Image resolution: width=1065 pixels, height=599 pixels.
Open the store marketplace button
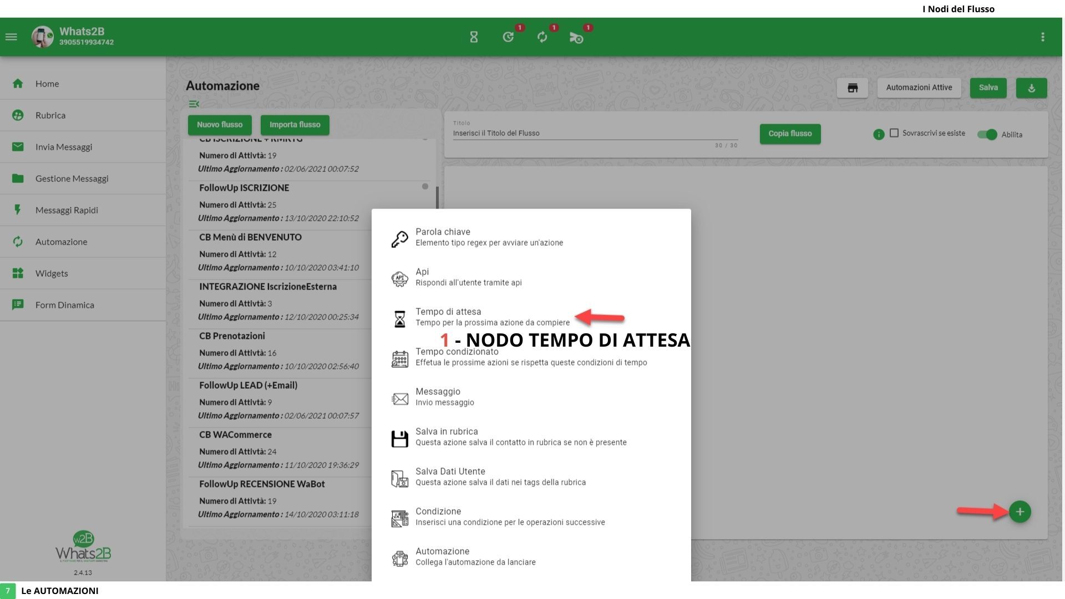click(x=853, y=88)
